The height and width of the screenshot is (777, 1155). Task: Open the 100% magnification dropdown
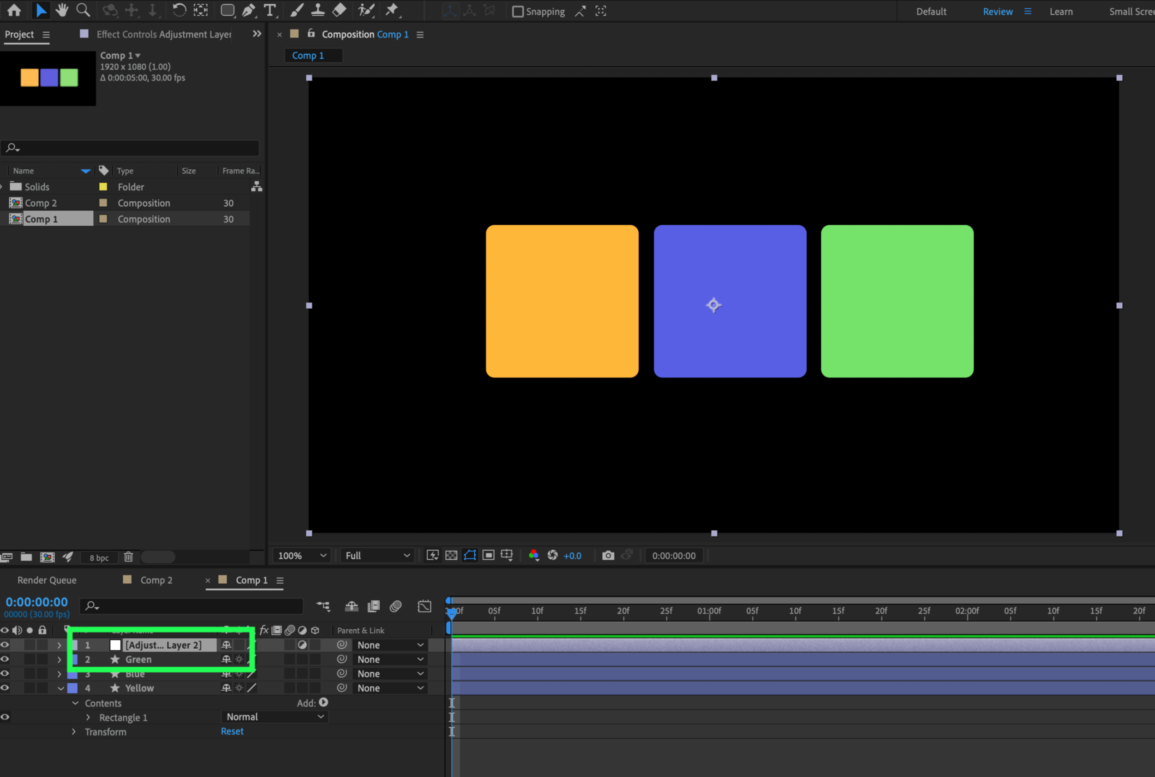coord(302,556)
